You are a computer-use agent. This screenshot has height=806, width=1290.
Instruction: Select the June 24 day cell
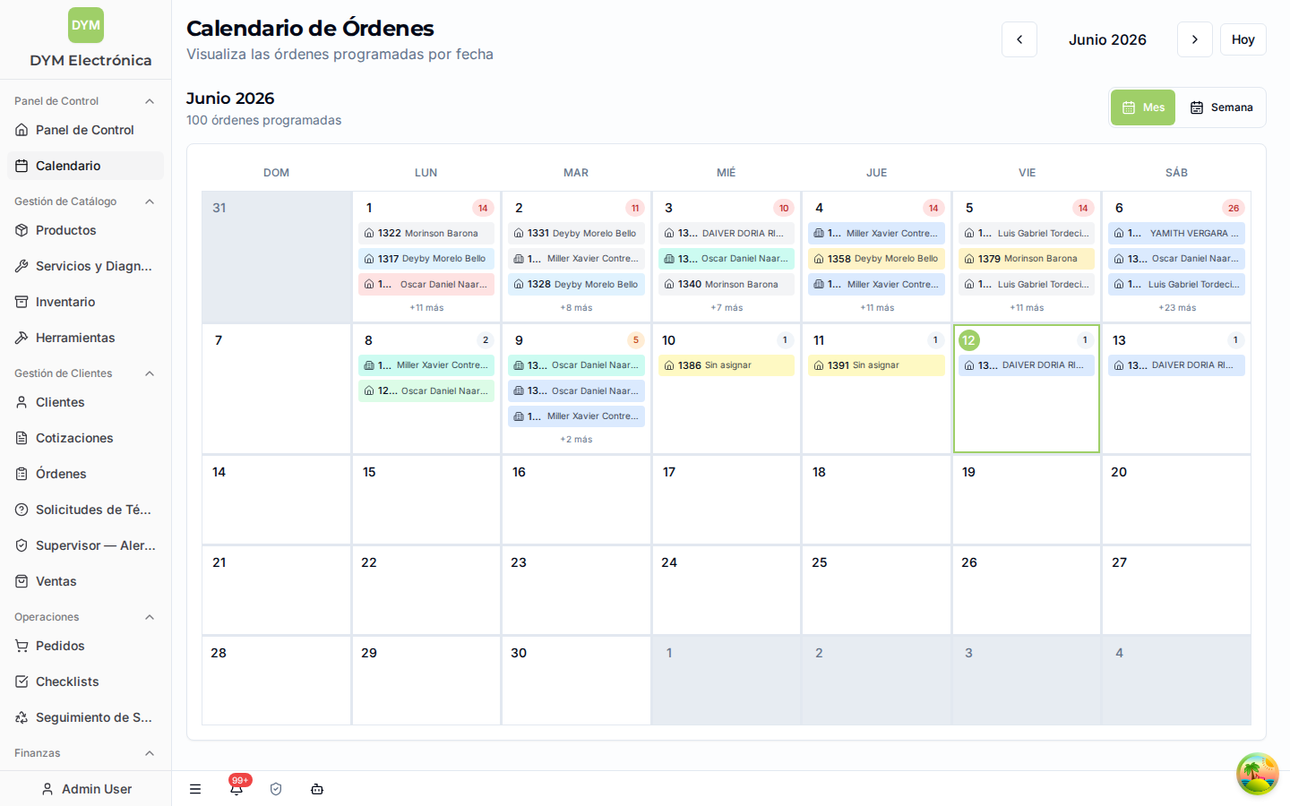pos(727,590)
